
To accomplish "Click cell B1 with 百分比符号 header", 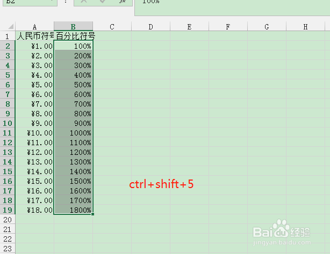I will (x=73, y=36).
